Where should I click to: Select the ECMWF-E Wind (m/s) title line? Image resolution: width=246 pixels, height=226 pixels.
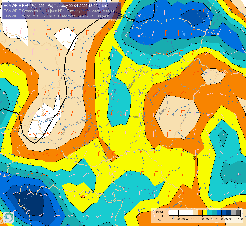[x=57, y=16]
